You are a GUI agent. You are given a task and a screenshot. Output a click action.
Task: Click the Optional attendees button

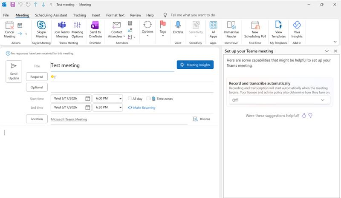point(37,87)
